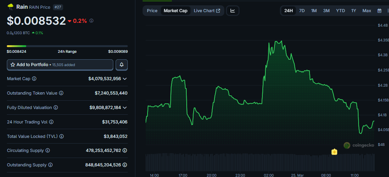
Task: Switch chart range to 1Y
Action: click(x=354, y=11)
